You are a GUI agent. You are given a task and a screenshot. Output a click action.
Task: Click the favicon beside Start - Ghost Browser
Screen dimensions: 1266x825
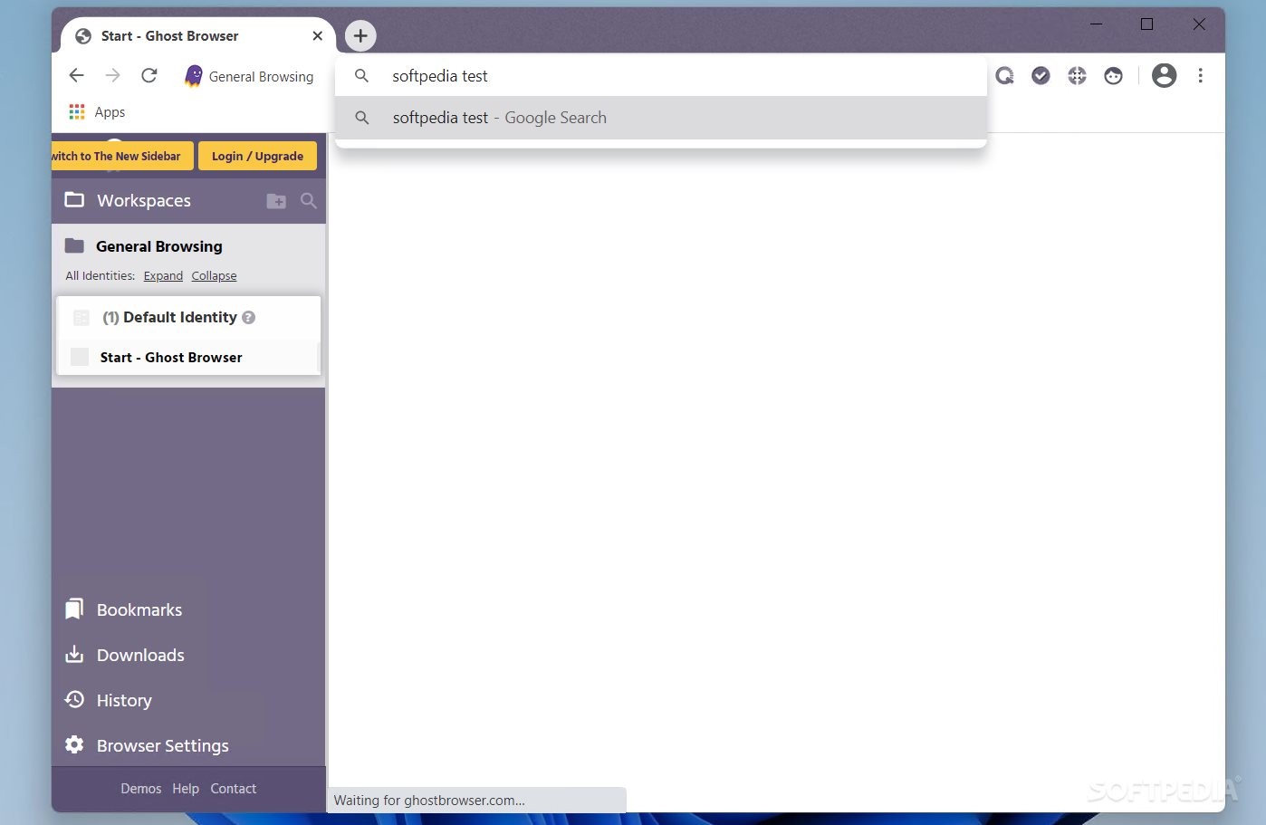(x=80, y=357)
